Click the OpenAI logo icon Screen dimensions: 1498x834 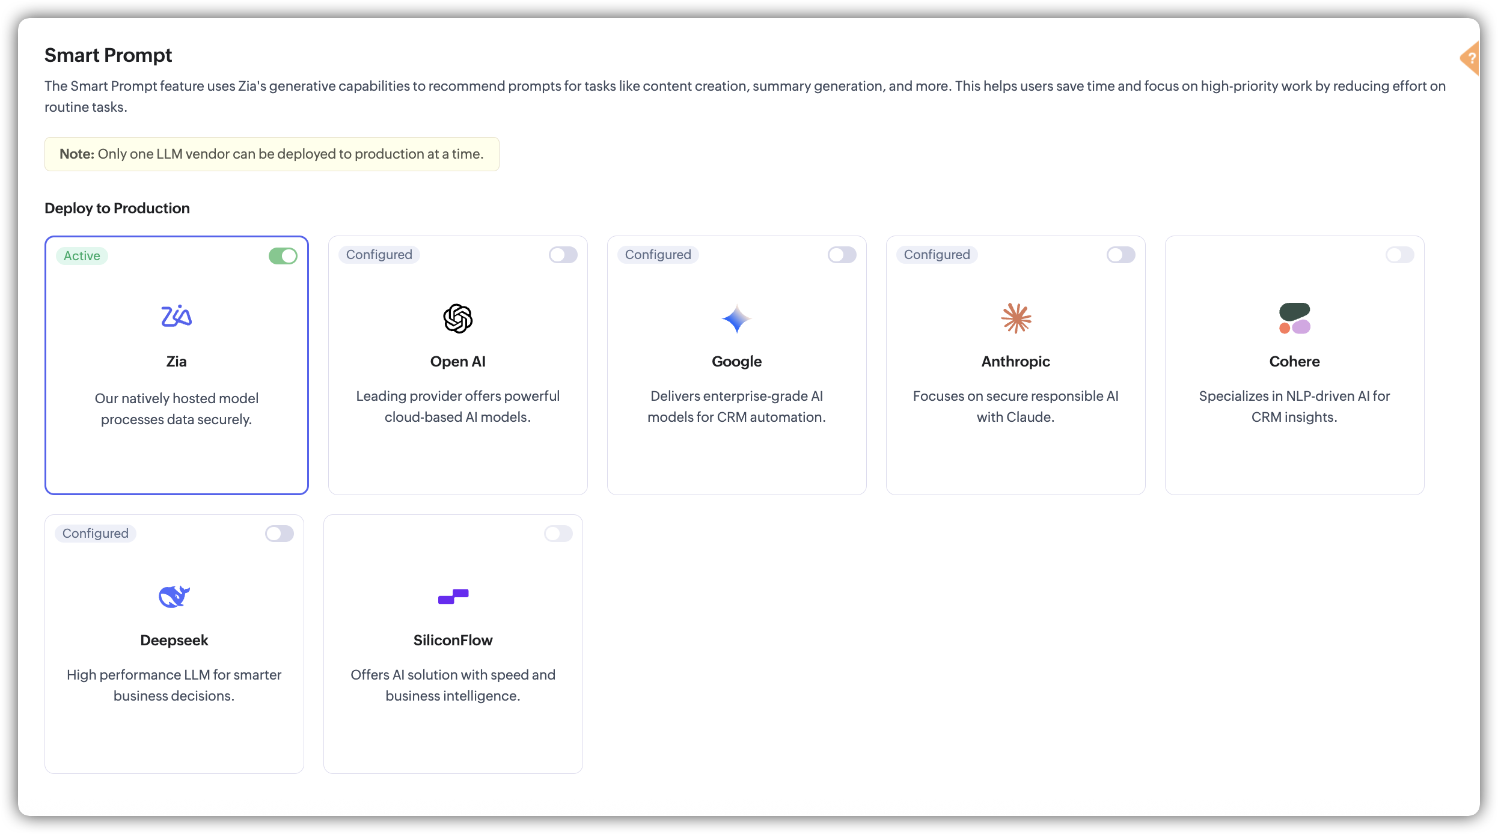[x=457, y=318]
